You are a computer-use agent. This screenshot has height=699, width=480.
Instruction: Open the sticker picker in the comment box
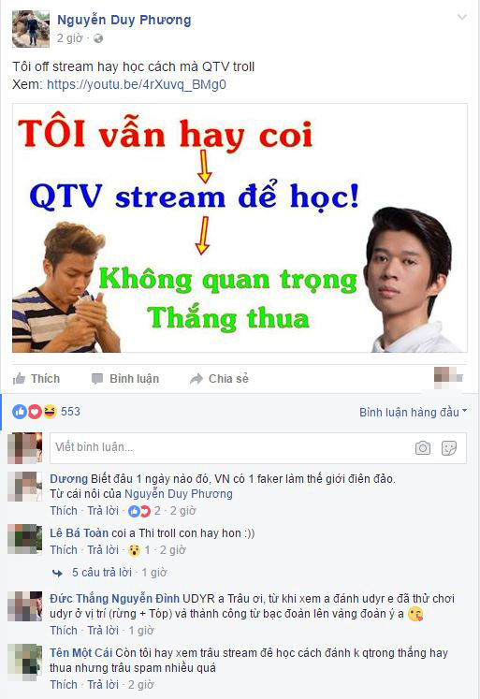[x=449, y=447]
